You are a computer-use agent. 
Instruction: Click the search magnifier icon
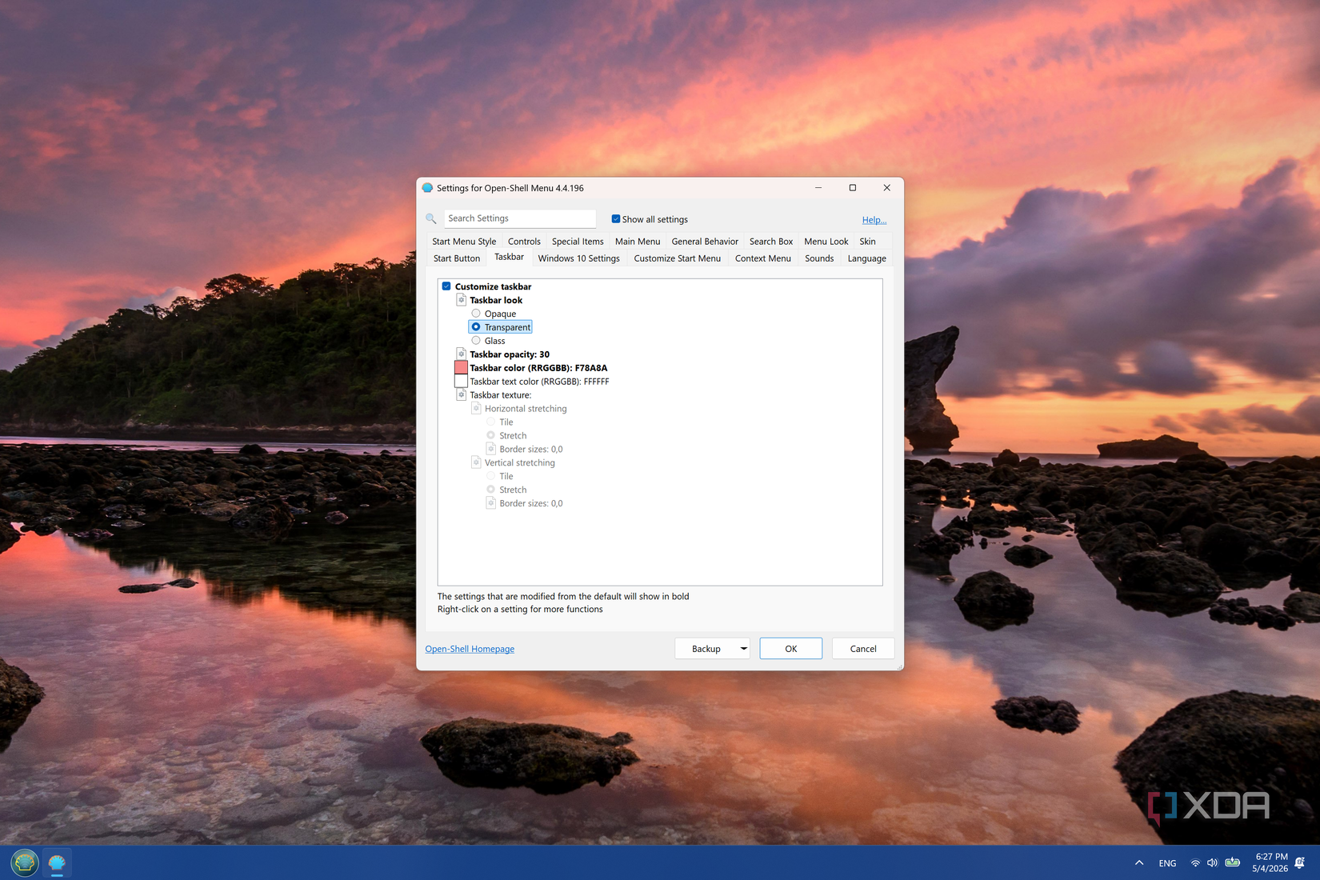click(430, 218)
